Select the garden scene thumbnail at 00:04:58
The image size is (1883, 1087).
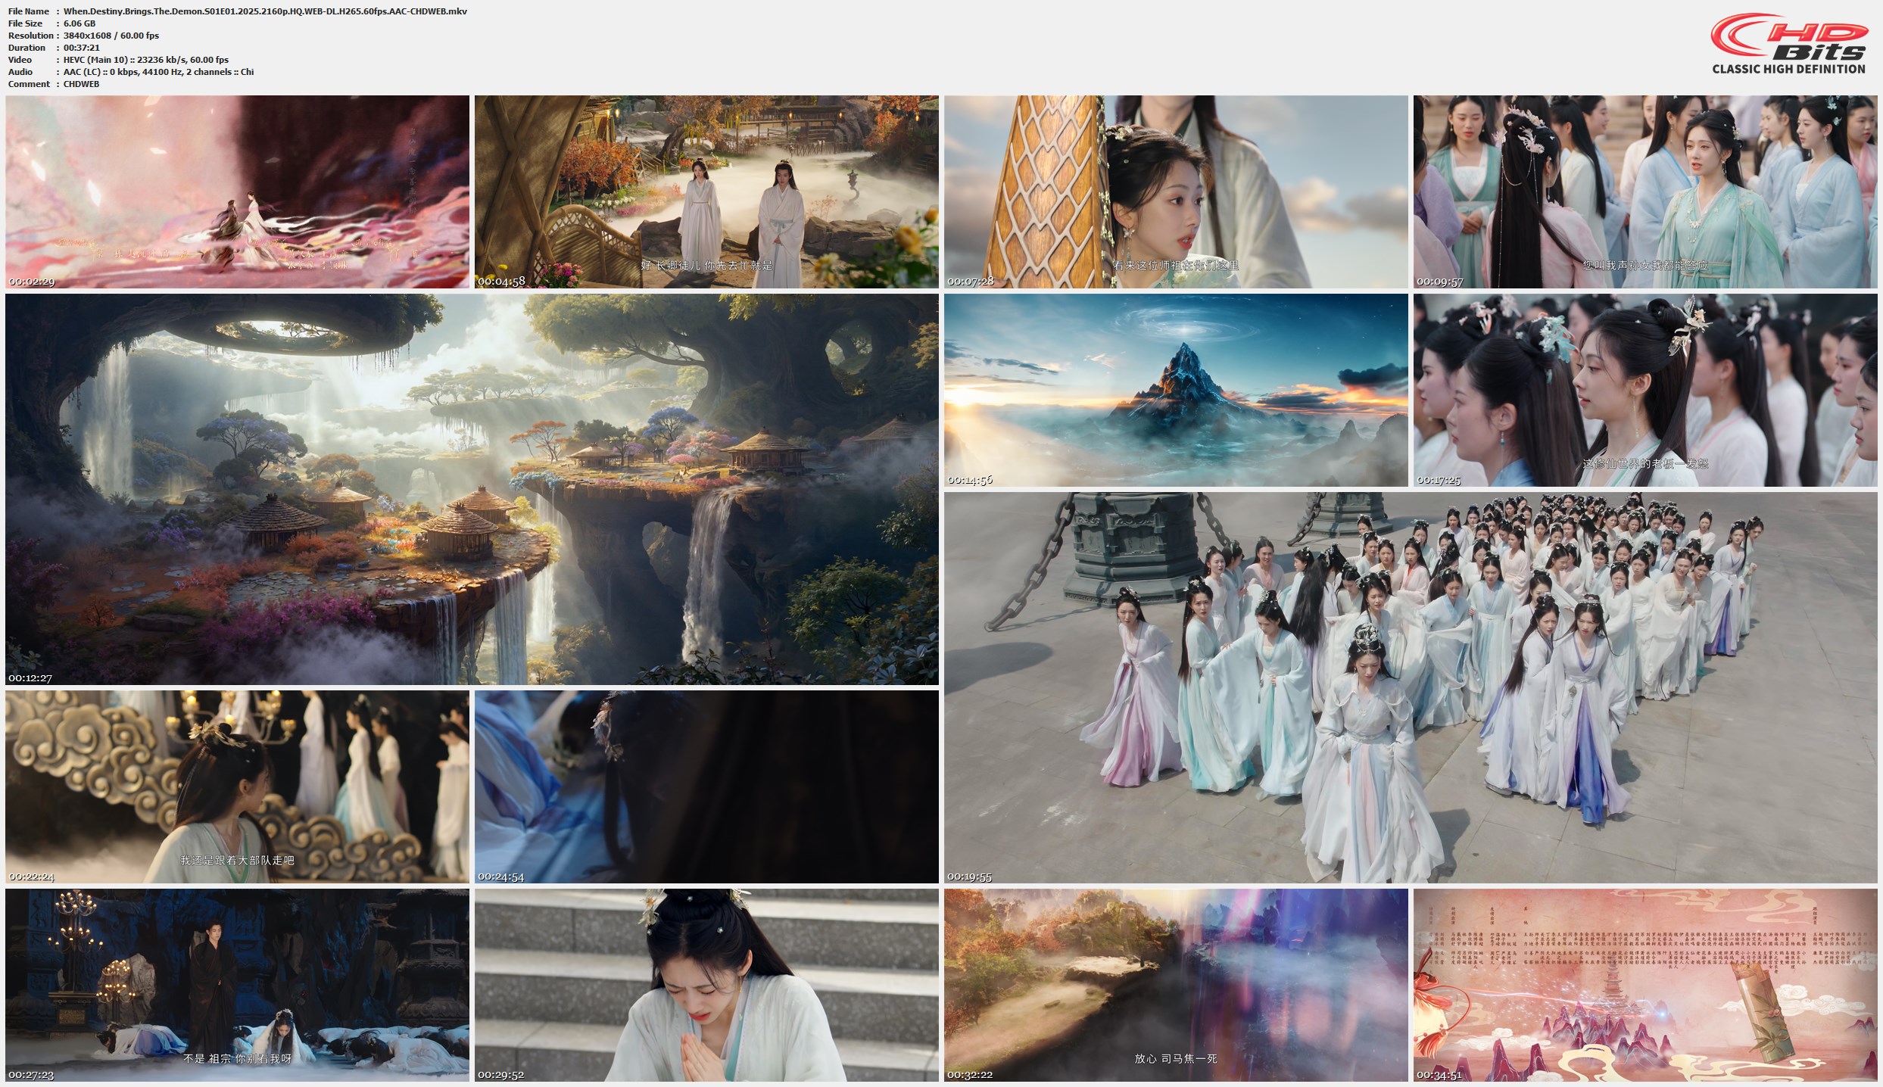click(x=706, y=192)
